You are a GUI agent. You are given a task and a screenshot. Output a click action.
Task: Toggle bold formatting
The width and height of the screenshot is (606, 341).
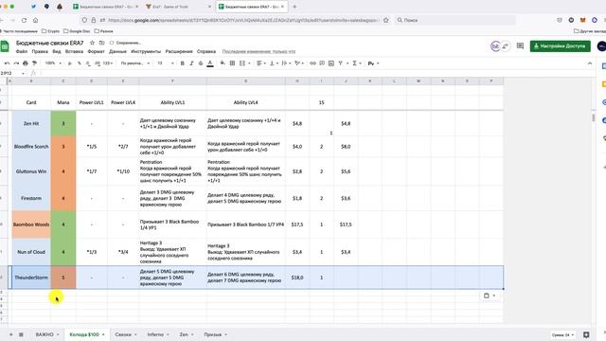pyautogui.click(x=183, y=63)
